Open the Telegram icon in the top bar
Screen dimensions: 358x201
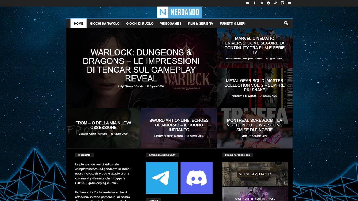click(x=268, y=3)
